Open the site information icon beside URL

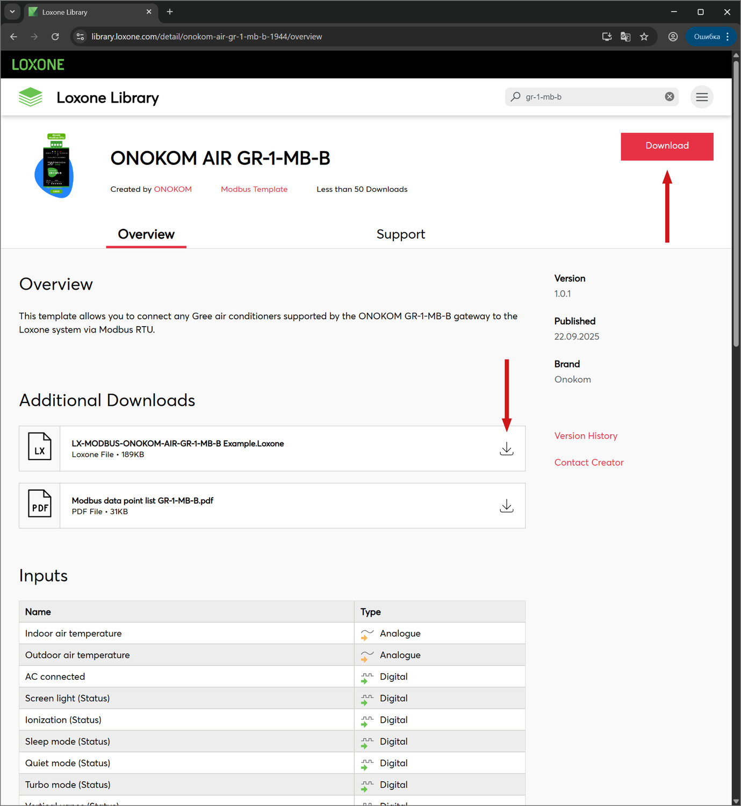point(81,37)
